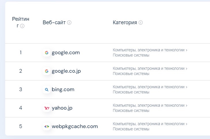Click the Веб-сайт column header
The width and height of the screenshot is (210, 139).
click(54, 22)
